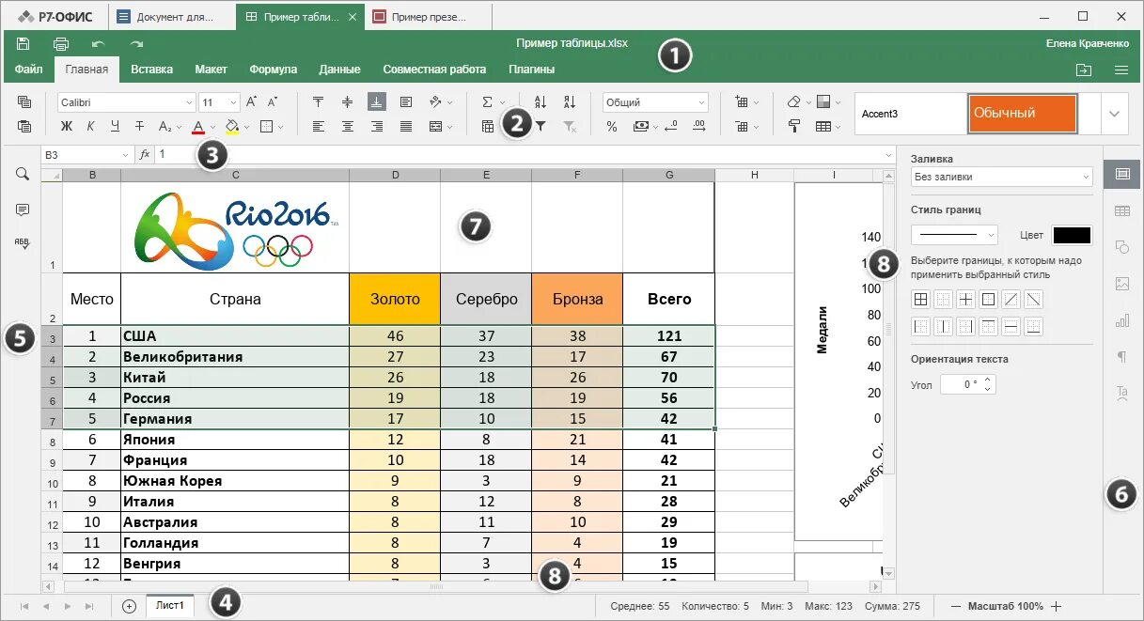Open the border line style dropdown
1144x621 pixels.
pos(956,235)
